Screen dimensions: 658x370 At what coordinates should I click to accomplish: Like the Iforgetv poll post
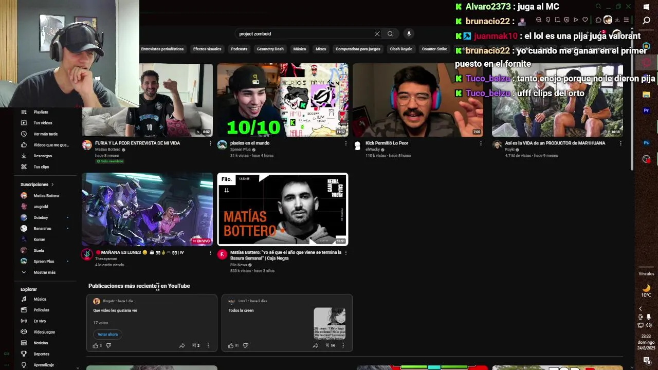coord(95,346)
